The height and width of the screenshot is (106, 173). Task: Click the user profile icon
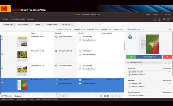coord(144,15)
